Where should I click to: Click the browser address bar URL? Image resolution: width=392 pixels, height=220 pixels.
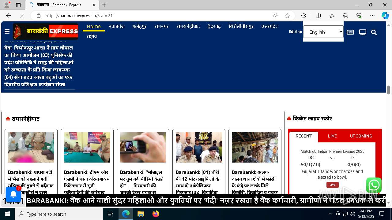[80, 16]
